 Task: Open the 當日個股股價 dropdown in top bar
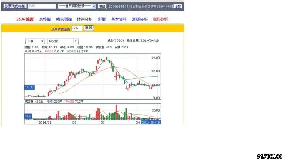[77, 6]
